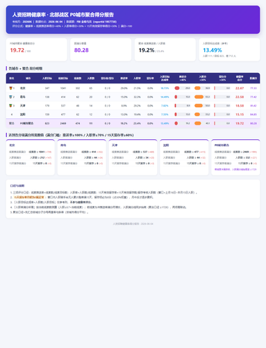
Task: Click aggregate row total score 19.72
Action: [x=240, y=123]
